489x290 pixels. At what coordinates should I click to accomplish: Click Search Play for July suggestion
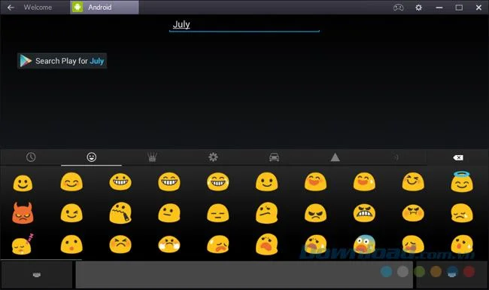[62, 61]
